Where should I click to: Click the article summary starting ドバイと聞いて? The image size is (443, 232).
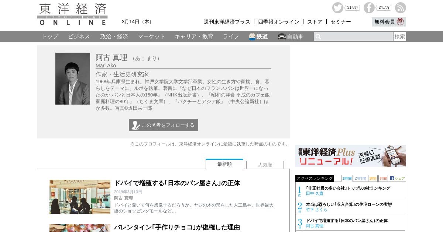click(x=194, y=208)
